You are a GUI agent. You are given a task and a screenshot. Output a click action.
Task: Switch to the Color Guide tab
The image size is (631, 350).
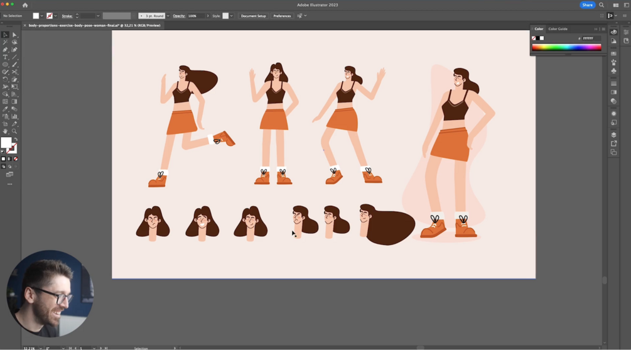pyautogui.click(x=558, y=29)
